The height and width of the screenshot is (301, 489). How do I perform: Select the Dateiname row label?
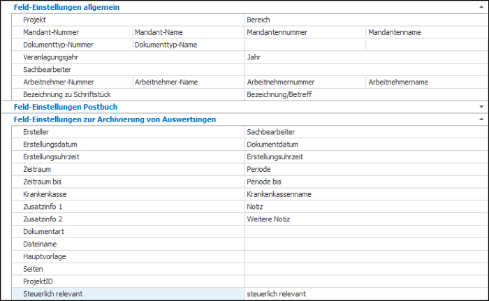pyautogui.click(x=40, y=244)
